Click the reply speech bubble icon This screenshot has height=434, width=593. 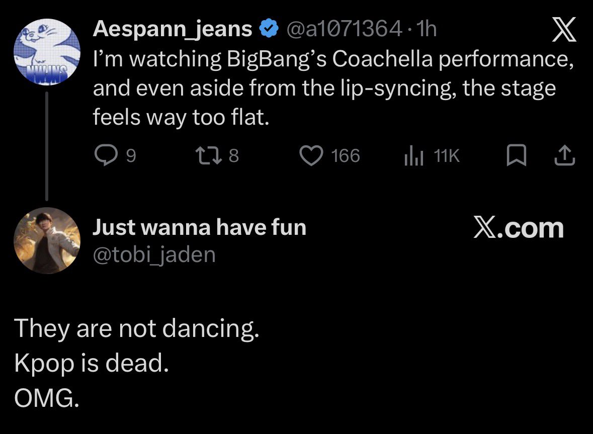(107, 156)
